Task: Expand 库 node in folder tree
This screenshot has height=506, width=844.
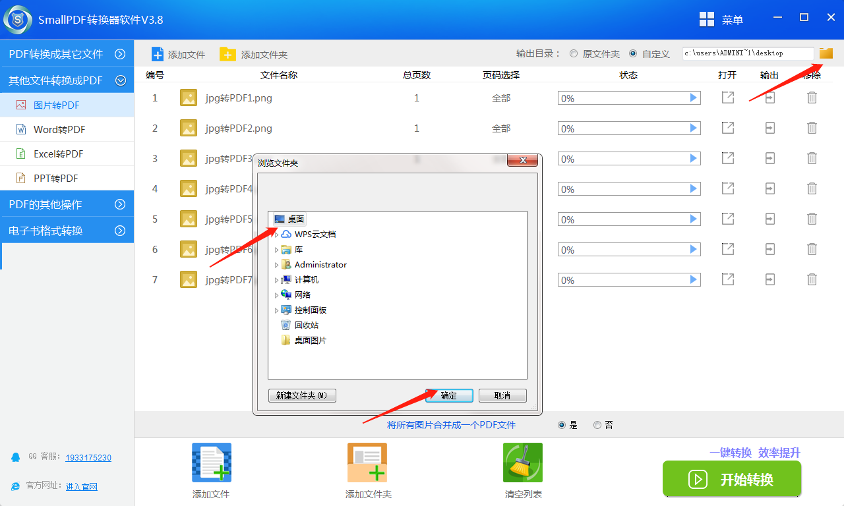Action: (276, 249)
